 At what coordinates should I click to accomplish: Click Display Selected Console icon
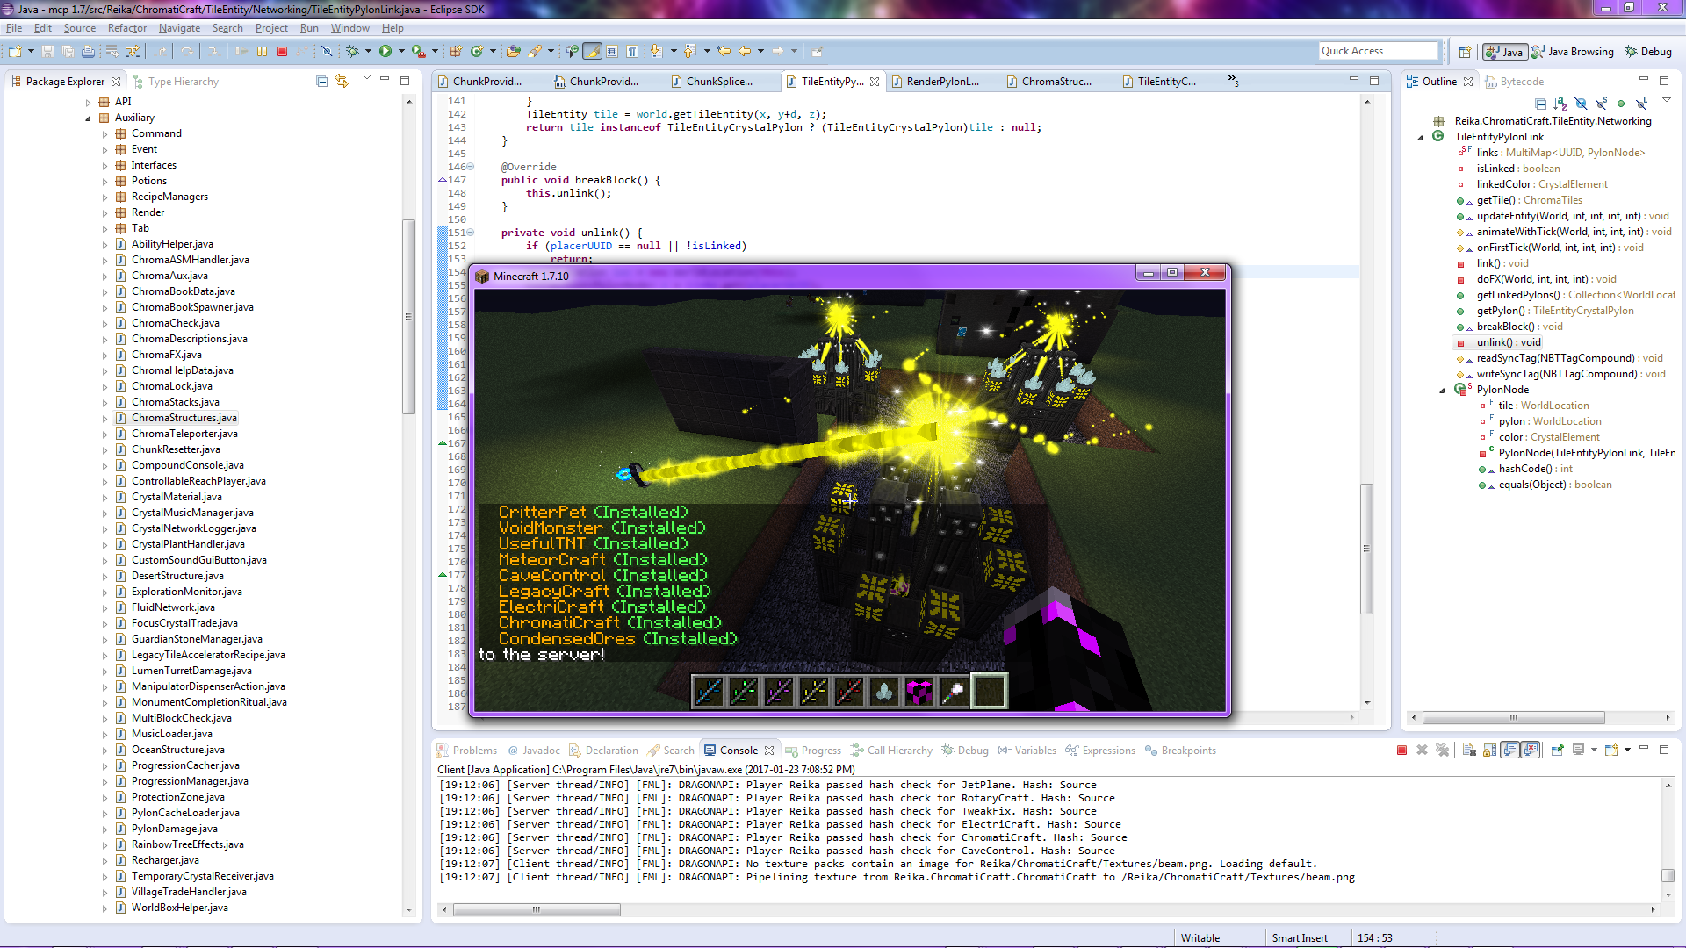1578,750
